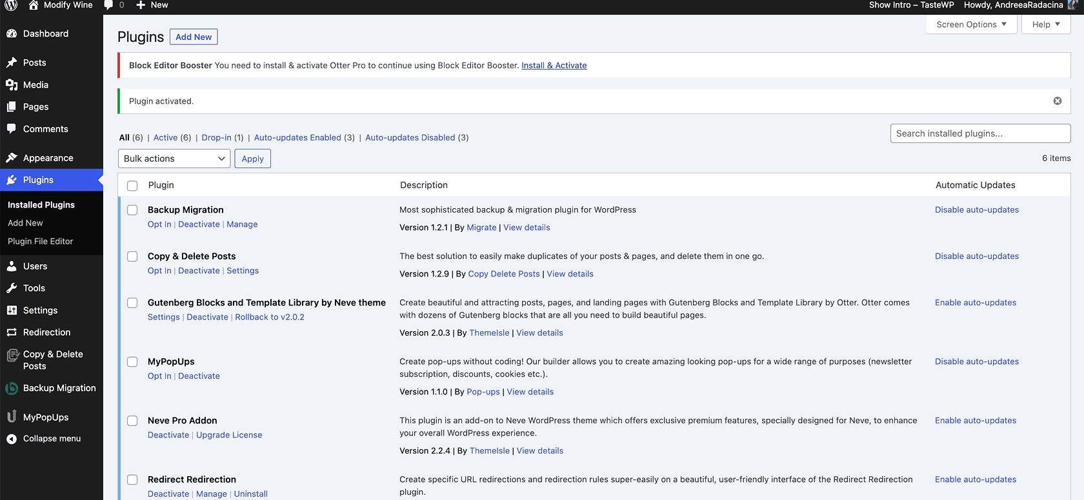1084x500 pixels.
Task: Disable auto-updates for MyPopUps
Action: 977,361
